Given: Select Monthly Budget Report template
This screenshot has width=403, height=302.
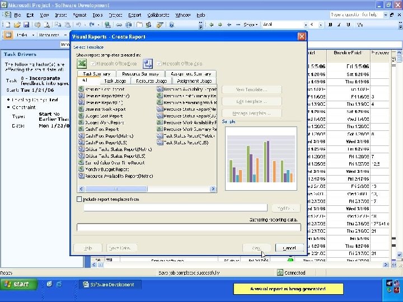Looking at the screenshot, I should [x=104, y=169].
